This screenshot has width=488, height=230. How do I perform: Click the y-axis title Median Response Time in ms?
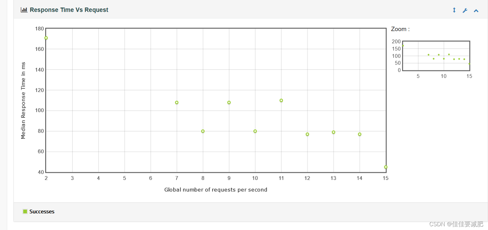[23, 100]
